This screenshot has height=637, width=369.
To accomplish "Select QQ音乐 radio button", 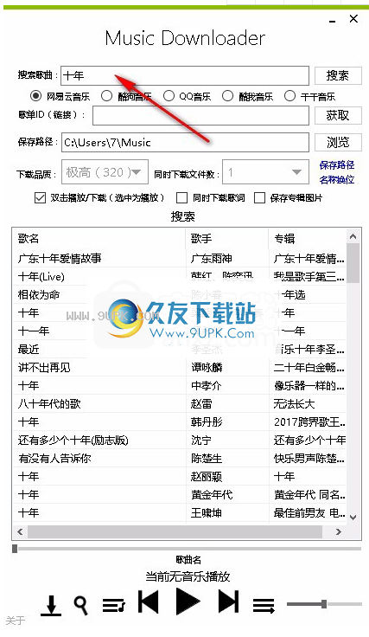I will [169, 96].
